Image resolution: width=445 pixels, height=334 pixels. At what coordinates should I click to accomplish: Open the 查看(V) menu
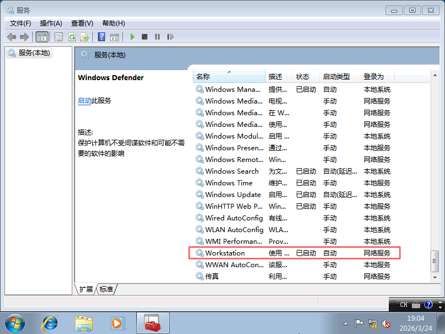pyautogui.click(x=82, y=23)
